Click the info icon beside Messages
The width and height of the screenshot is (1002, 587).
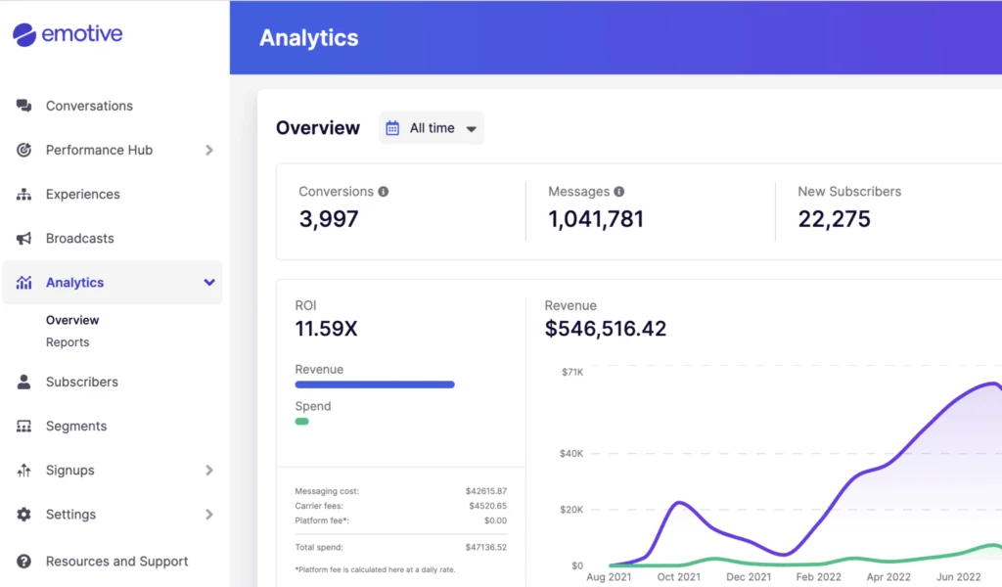tap(619, 192)
